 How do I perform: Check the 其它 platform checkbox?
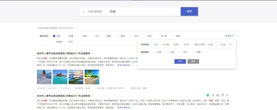point(67,42)
